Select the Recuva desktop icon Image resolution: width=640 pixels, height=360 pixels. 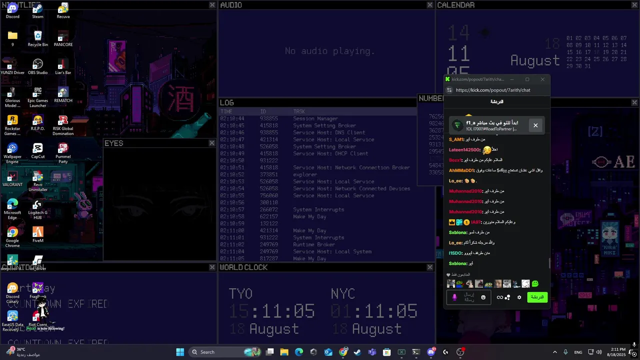pos(63,10)
